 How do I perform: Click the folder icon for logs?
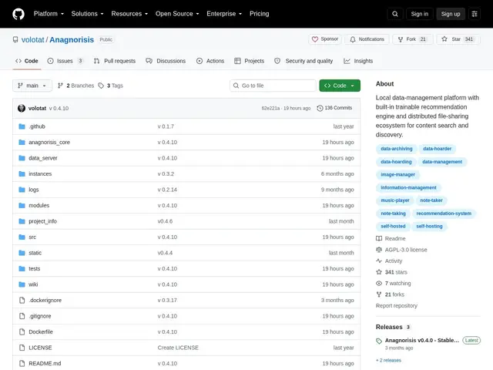(22, 190)
